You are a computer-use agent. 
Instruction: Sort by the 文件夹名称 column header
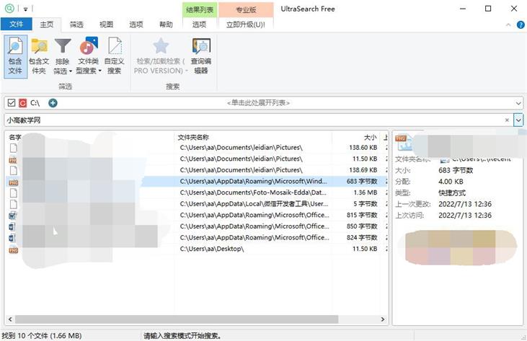pos(194,137)
